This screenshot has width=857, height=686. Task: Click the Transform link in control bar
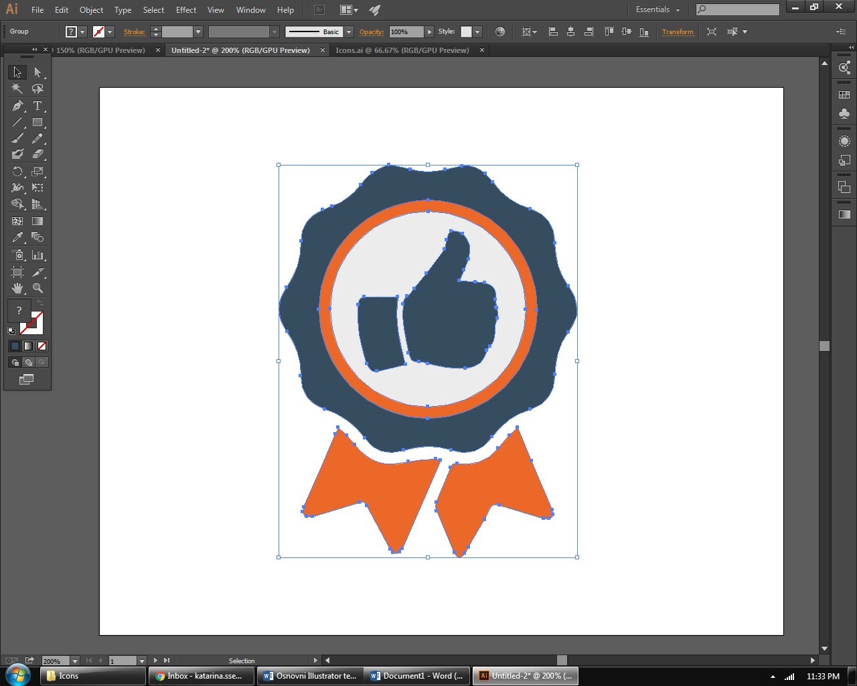pos(678,31)
